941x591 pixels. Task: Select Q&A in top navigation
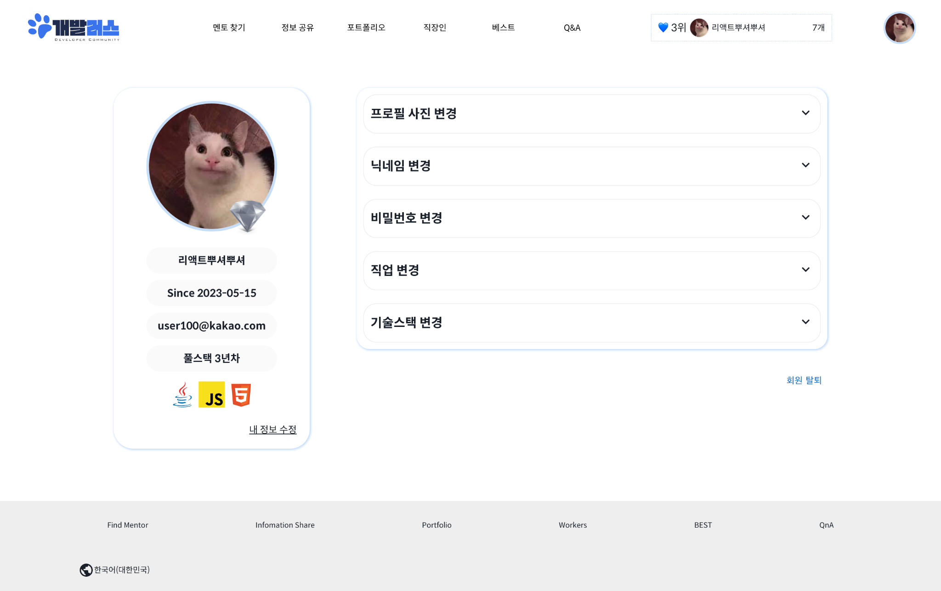click(x=572, y=28)
